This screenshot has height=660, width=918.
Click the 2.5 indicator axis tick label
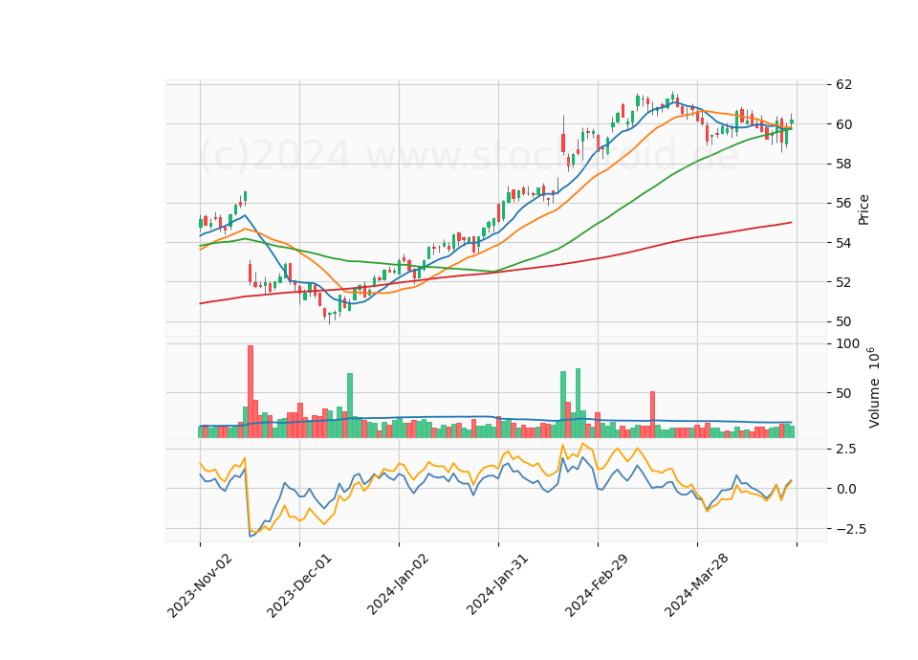click(845, 450)
